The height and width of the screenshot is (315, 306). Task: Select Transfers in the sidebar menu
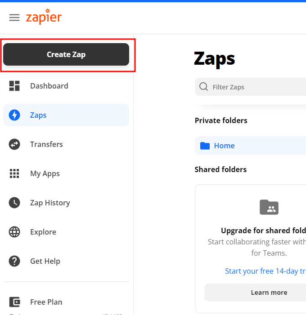coord(46,144)
